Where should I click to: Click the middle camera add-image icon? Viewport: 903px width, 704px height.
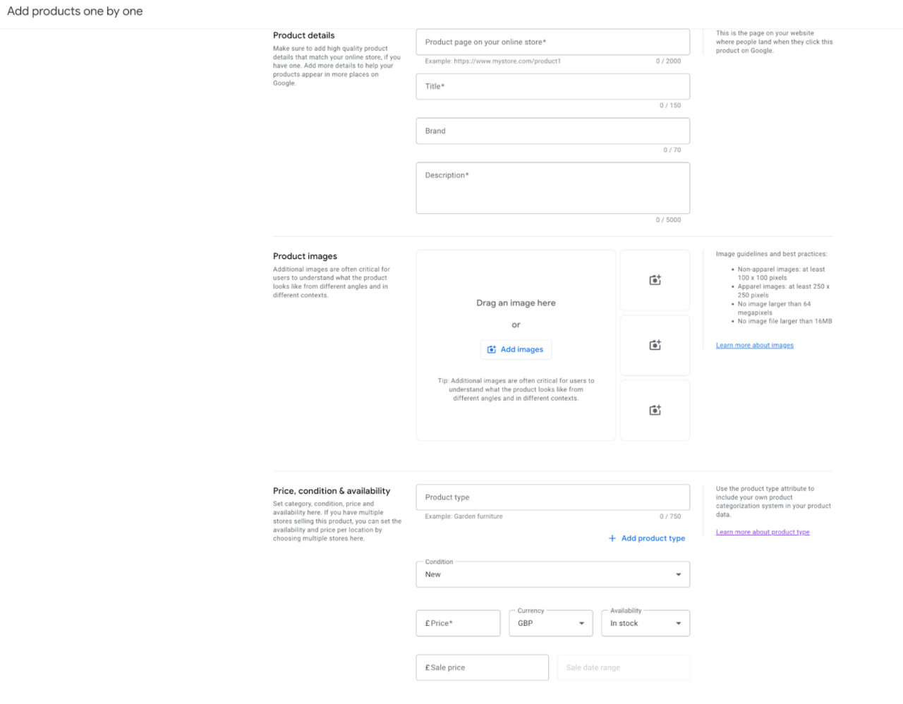pyautogui.click(x=655, y=345)
